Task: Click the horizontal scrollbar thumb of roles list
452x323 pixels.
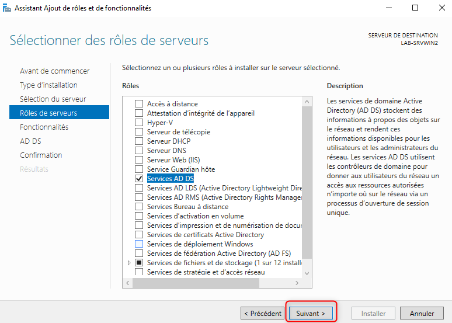Action: tap(196, 283)
